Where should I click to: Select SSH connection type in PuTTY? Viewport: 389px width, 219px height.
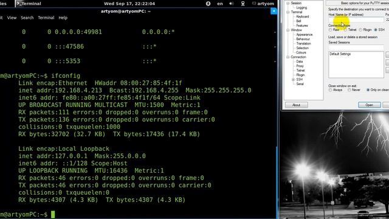376,30
